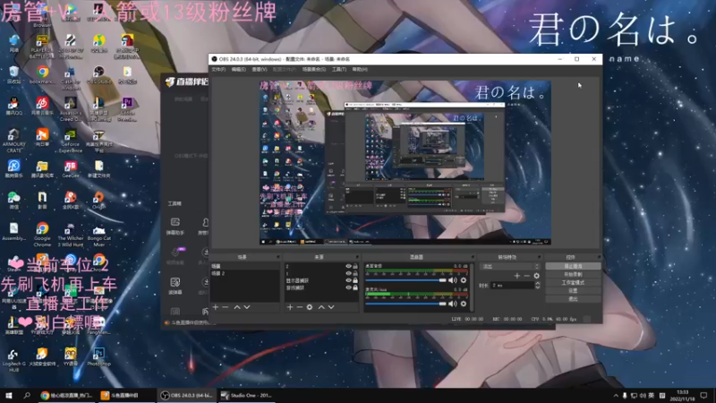This screenshot has width=716, height=403.
Task: Move the selected source up with the arrow
Action: (x=321, y=307)
